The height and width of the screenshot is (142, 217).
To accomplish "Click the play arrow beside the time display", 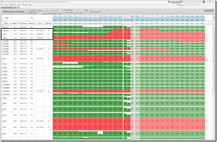I will coord(186,2).
